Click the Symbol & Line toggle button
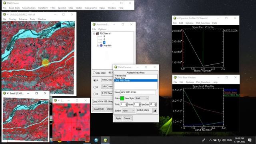 pos(144,111)
